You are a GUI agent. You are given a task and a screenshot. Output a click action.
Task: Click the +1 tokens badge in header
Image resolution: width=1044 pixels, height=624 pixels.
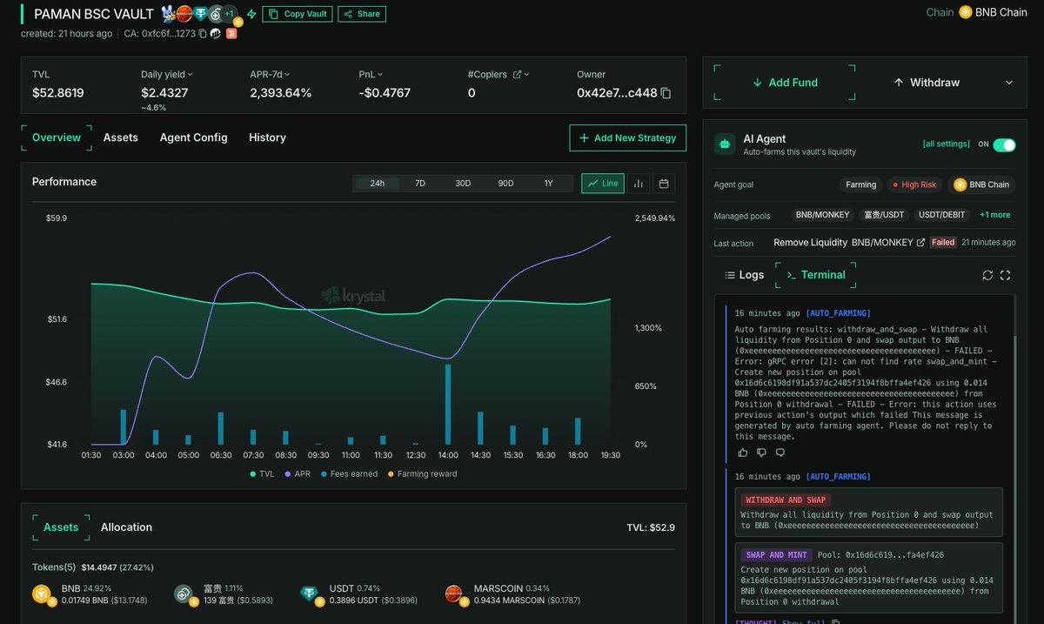point(229,14)
